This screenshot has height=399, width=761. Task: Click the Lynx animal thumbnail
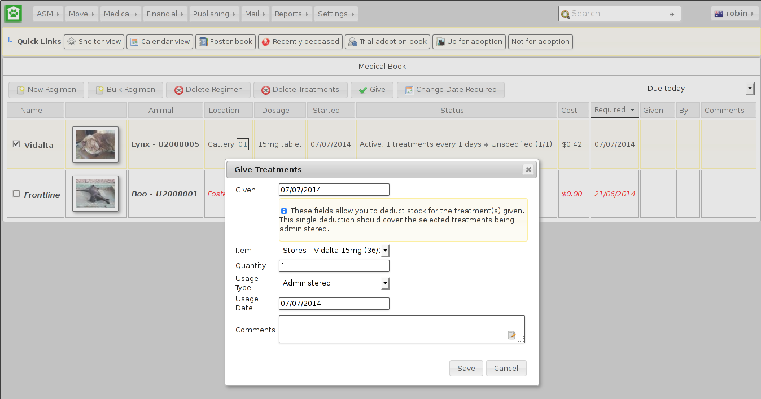coord(95,144)
